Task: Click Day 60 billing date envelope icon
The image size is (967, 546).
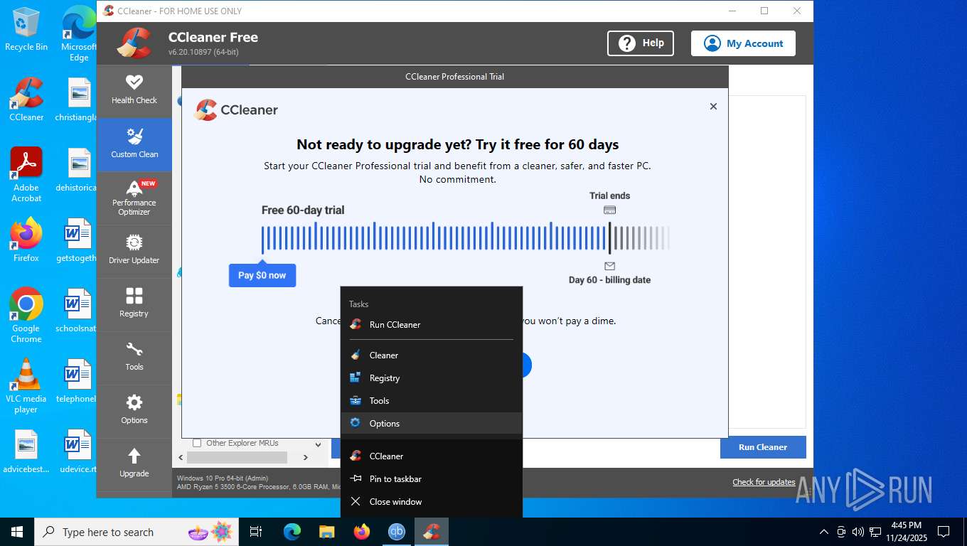Action: (609, 266)
